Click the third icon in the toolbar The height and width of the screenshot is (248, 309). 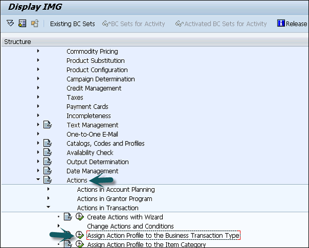tap(35, 24)
